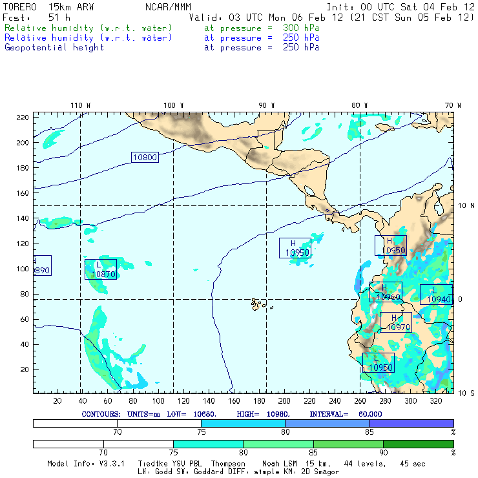This screenshot has height=478, width=478.
Task: Click the '300 hPa' pressure label
Action: (301, 28)
